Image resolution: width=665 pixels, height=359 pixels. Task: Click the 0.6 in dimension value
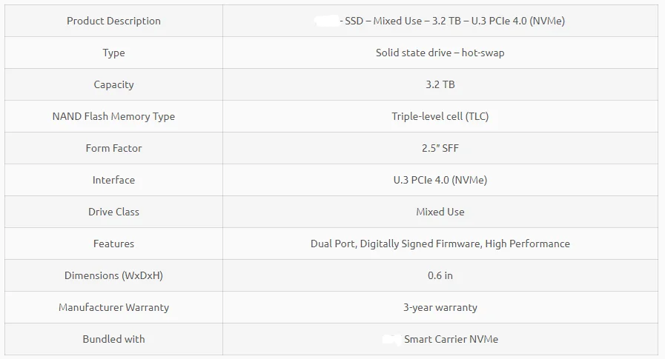click(x=440, y=275)
